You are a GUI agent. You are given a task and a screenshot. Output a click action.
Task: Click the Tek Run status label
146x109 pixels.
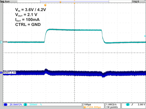(5, 1)
